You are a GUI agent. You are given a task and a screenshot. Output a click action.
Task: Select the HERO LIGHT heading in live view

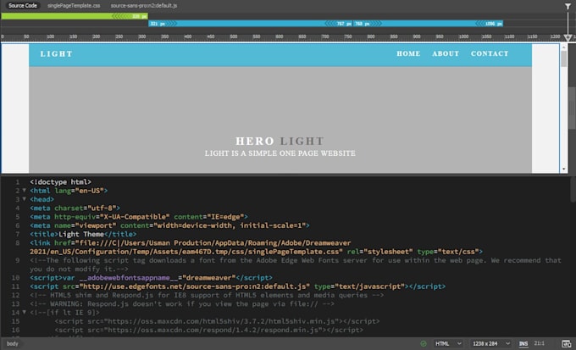[x=280, y=142]
